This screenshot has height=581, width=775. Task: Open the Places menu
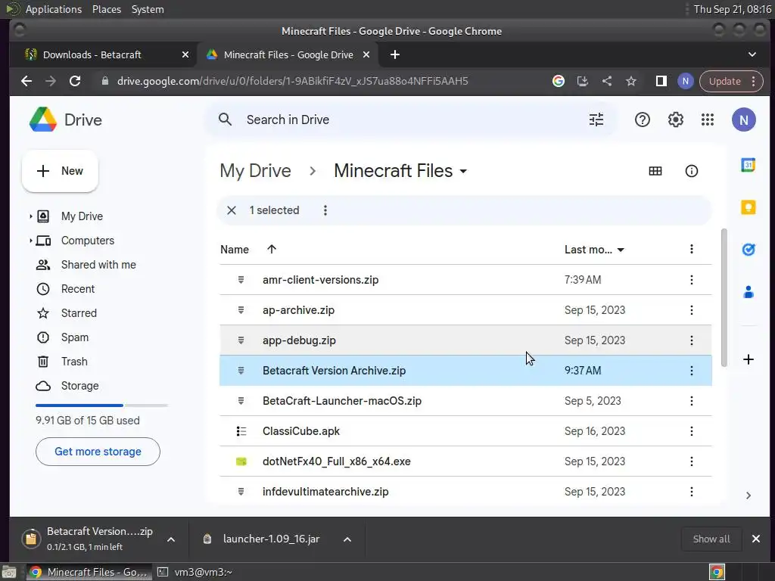point(106,9)
